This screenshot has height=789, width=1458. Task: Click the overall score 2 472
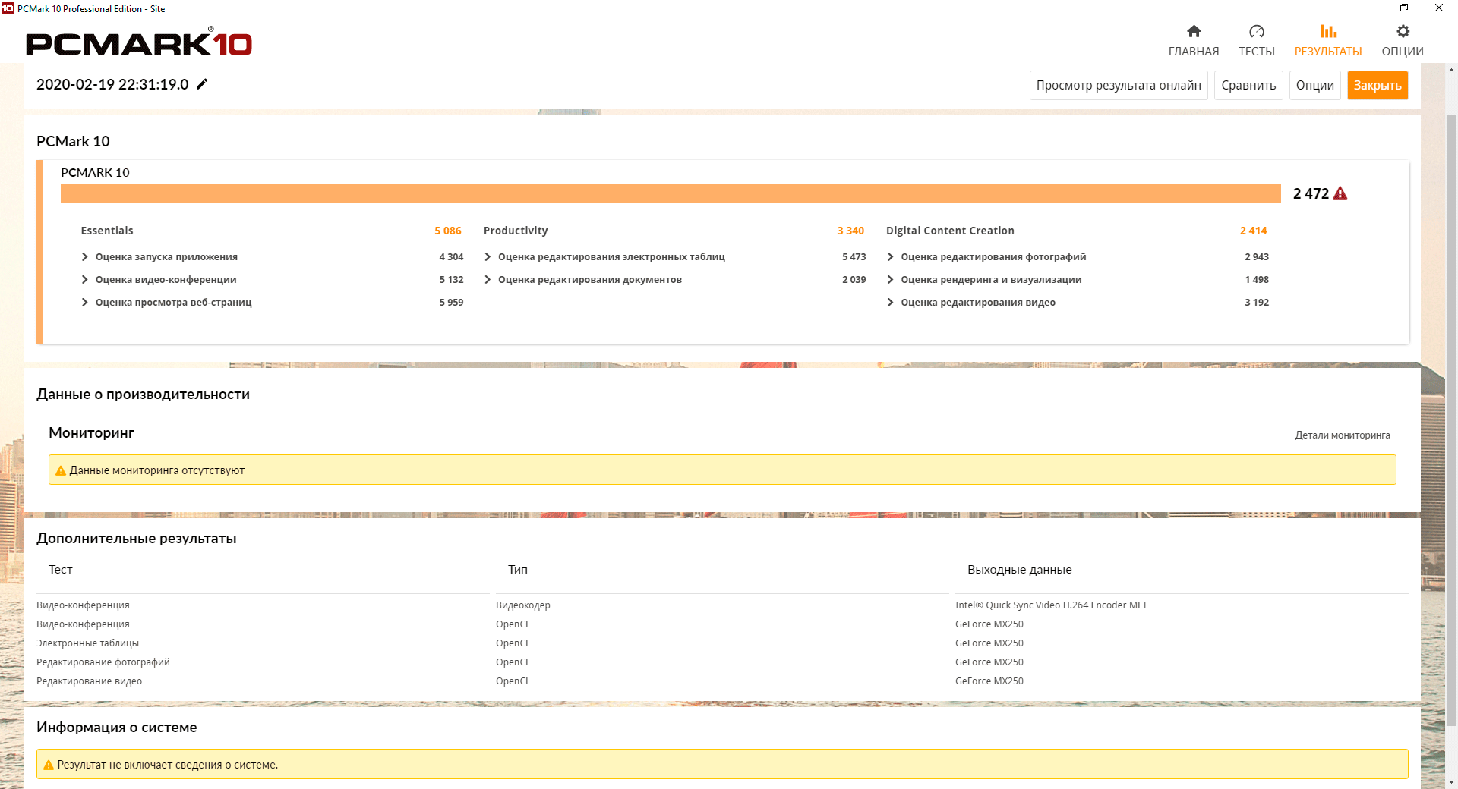[1311, 193]
